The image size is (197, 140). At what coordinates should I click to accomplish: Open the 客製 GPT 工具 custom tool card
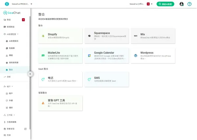(60, 103)
